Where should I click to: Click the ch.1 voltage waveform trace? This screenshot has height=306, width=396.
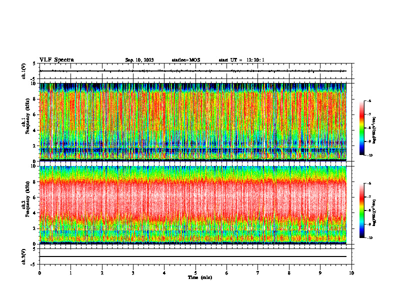pyautogui.click(x=193, y=71)
